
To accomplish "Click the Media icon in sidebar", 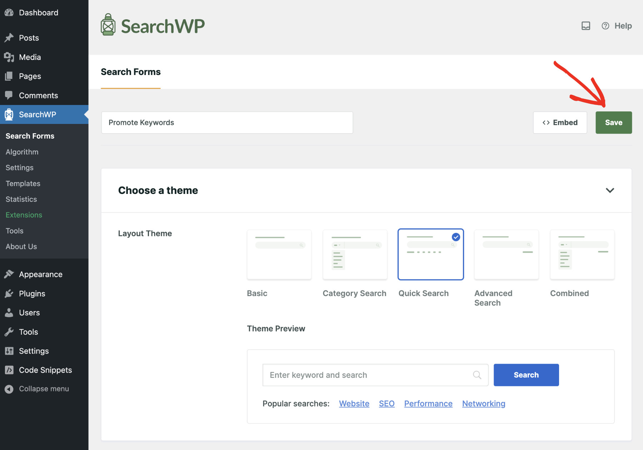I will (9, 57).
